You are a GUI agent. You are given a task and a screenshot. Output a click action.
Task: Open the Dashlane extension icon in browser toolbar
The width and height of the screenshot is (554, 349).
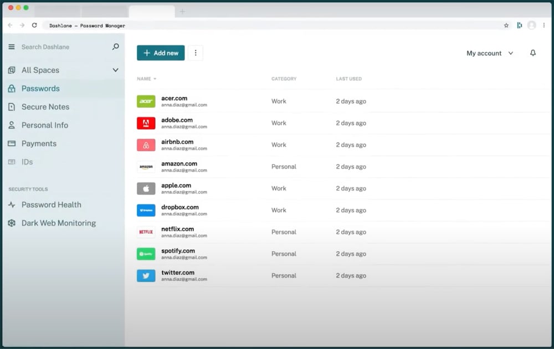tap(519, 25)
